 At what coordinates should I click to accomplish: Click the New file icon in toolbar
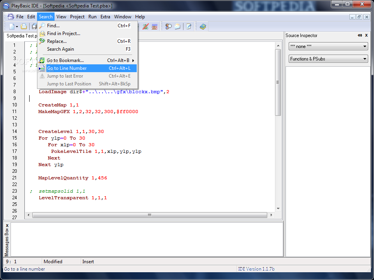[x=12, y=27]
